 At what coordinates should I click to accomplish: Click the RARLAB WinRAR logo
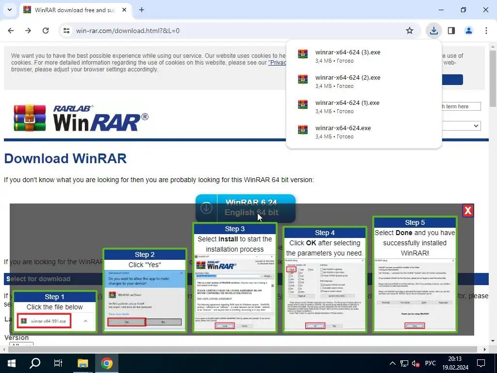click(x=81, y=118)
